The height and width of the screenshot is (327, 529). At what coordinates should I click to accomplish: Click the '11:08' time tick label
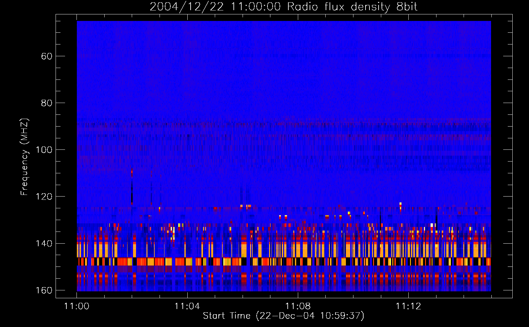pyautogui.click(x=298, y=306)
